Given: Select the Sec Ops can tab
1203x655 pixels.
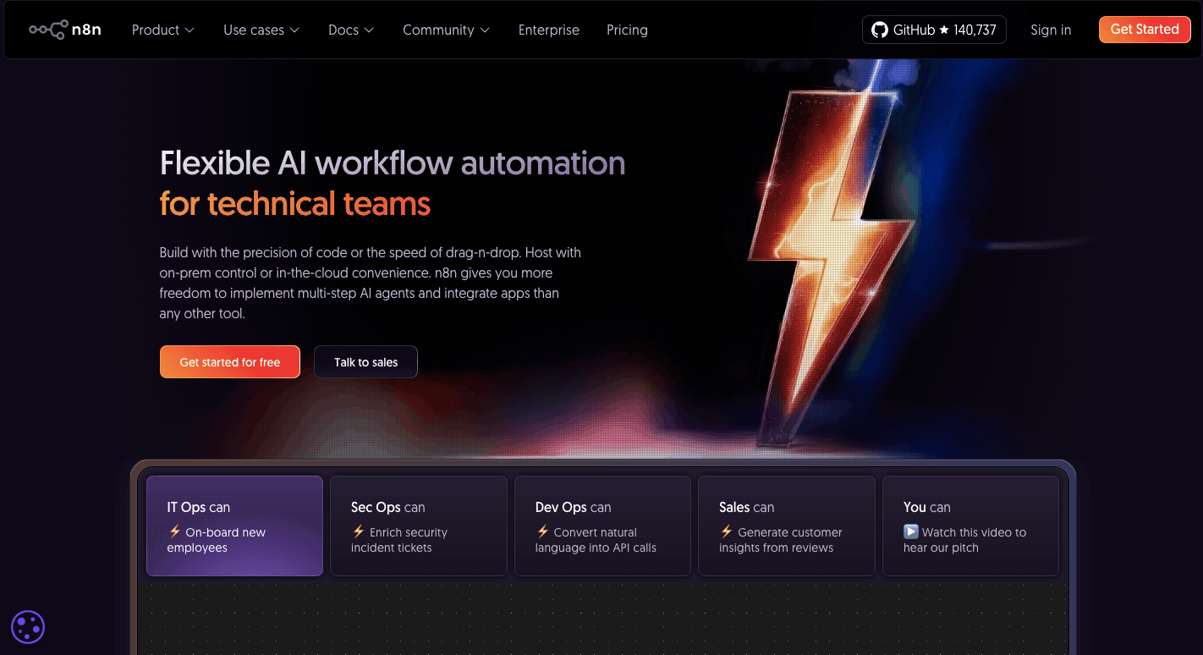Looking at the screenshot, I should click(x=418, y=526).
